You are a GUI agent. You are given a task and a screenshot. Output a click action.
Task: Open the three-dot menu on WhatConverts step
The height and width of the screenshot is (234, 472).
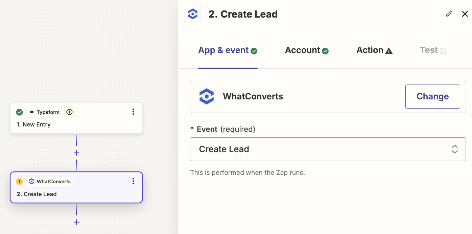(133, 181)
